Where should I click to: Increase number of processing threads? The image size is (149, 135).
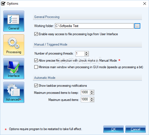(x=86, y=52)
